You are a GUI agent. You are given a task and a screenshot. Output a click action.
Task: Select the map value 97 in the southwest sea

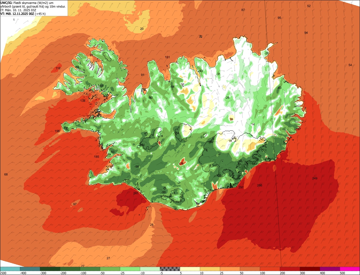click(75, 204)
